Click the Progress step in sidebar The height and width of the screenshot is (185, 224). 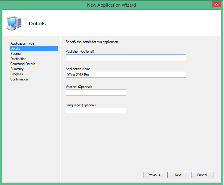[17, 74]
